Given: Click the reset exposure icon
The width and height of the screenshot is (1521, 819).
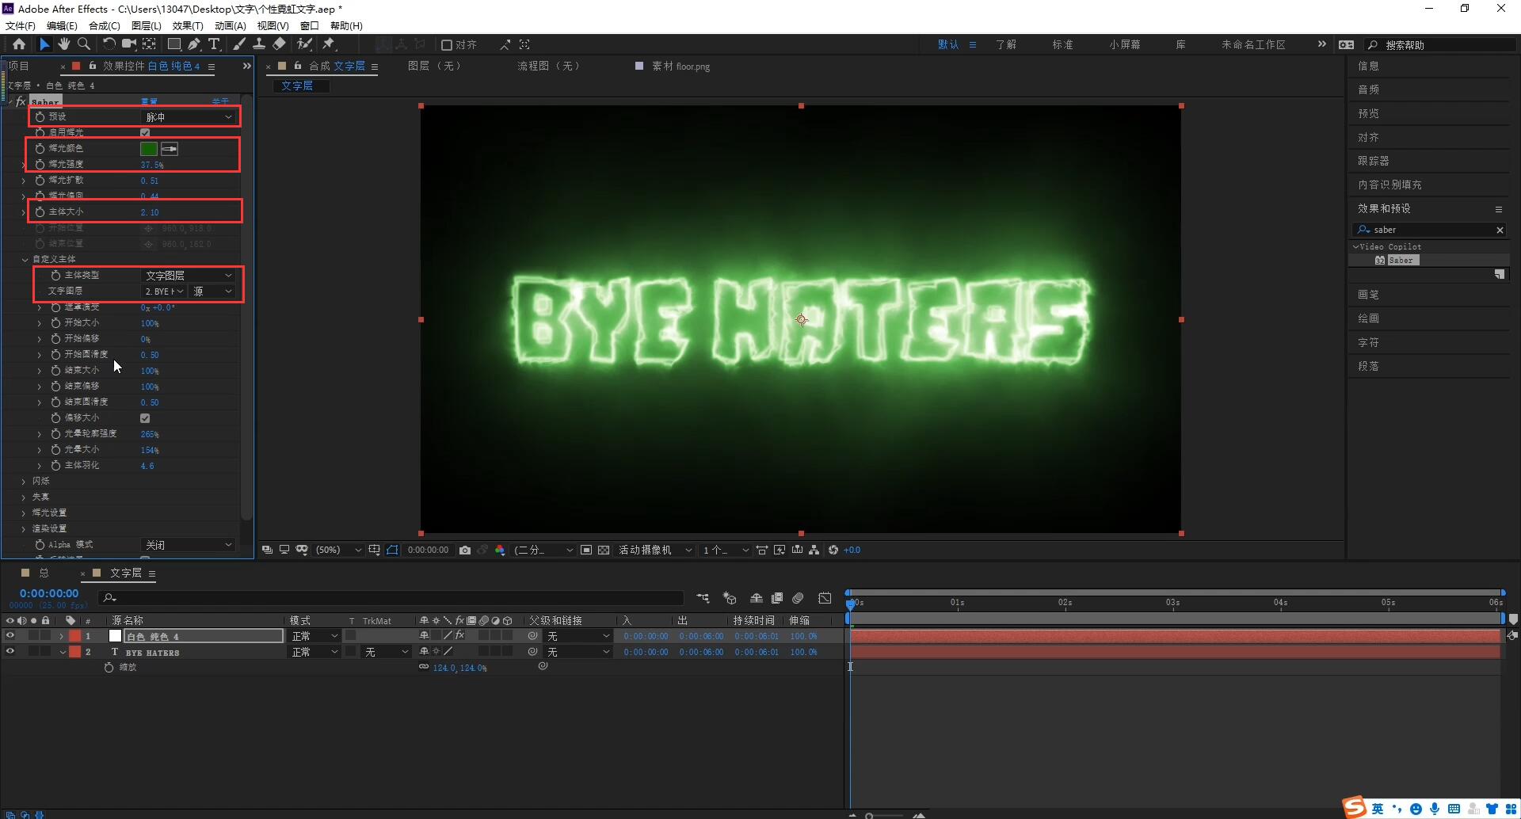Looking at the screenshot, I should pyautogui.click(x=833, y=550).
